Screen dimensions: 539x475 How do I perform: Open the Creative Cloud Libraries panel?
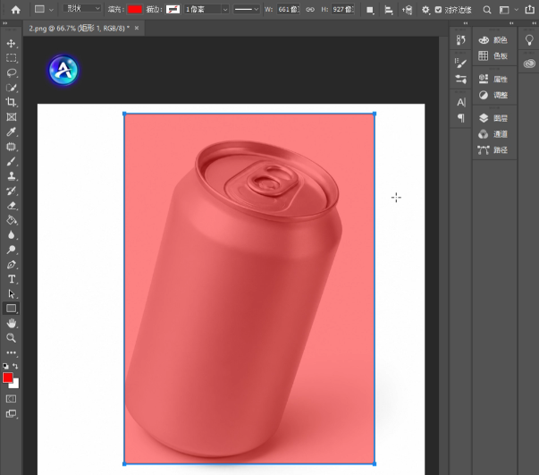pyautogui.click(x=529, y=64)
